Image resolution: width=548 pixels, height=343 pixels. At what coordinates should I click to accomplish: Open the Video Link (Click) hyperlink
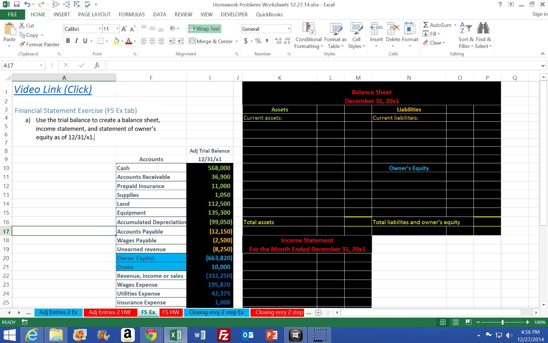click(x=53, y=89)
